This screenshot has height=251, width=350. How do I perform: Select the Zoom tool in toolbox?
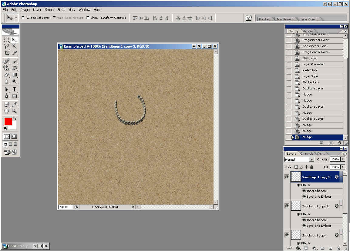(14, 111)
